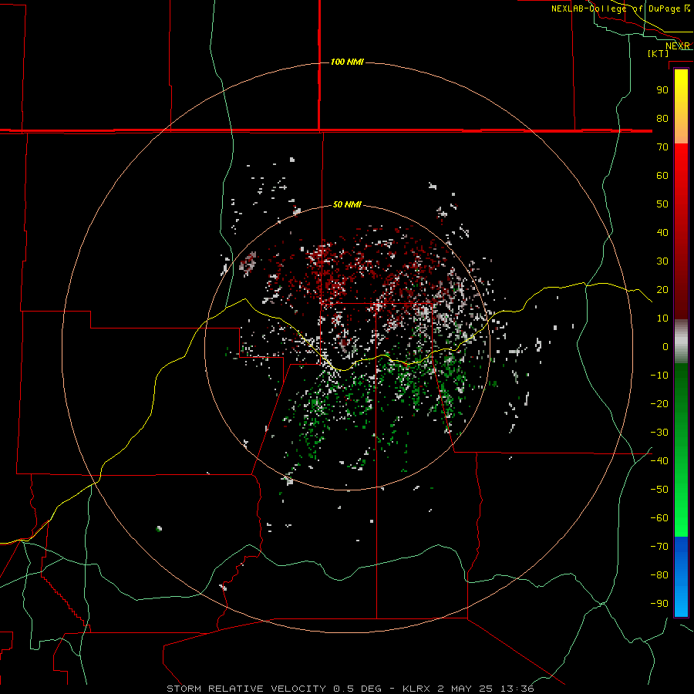Click the "KLRX" radar site identifier
Viewport: 694px width, 694px height.
click(417, 689)
